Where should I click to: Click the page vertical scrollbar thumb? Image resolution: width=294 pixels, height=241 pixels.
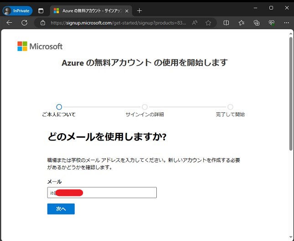point(291,94)
